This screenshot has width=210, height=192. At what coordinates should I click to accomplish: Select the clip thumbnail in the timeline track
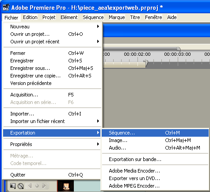(x=65, y=186)
